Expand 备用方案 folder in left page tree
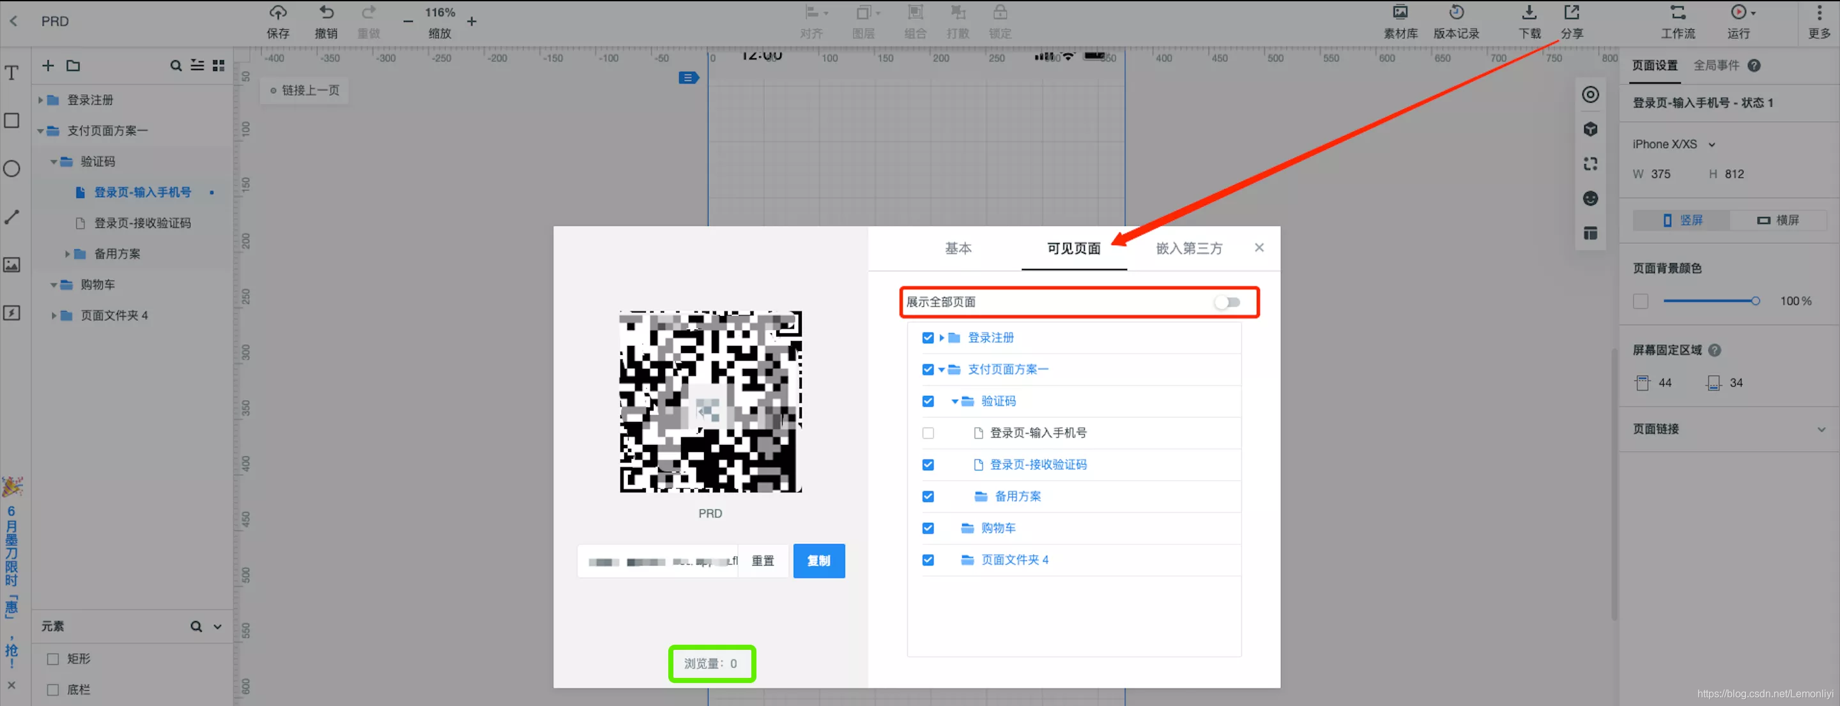1840x706 pixels. (67, 254)
